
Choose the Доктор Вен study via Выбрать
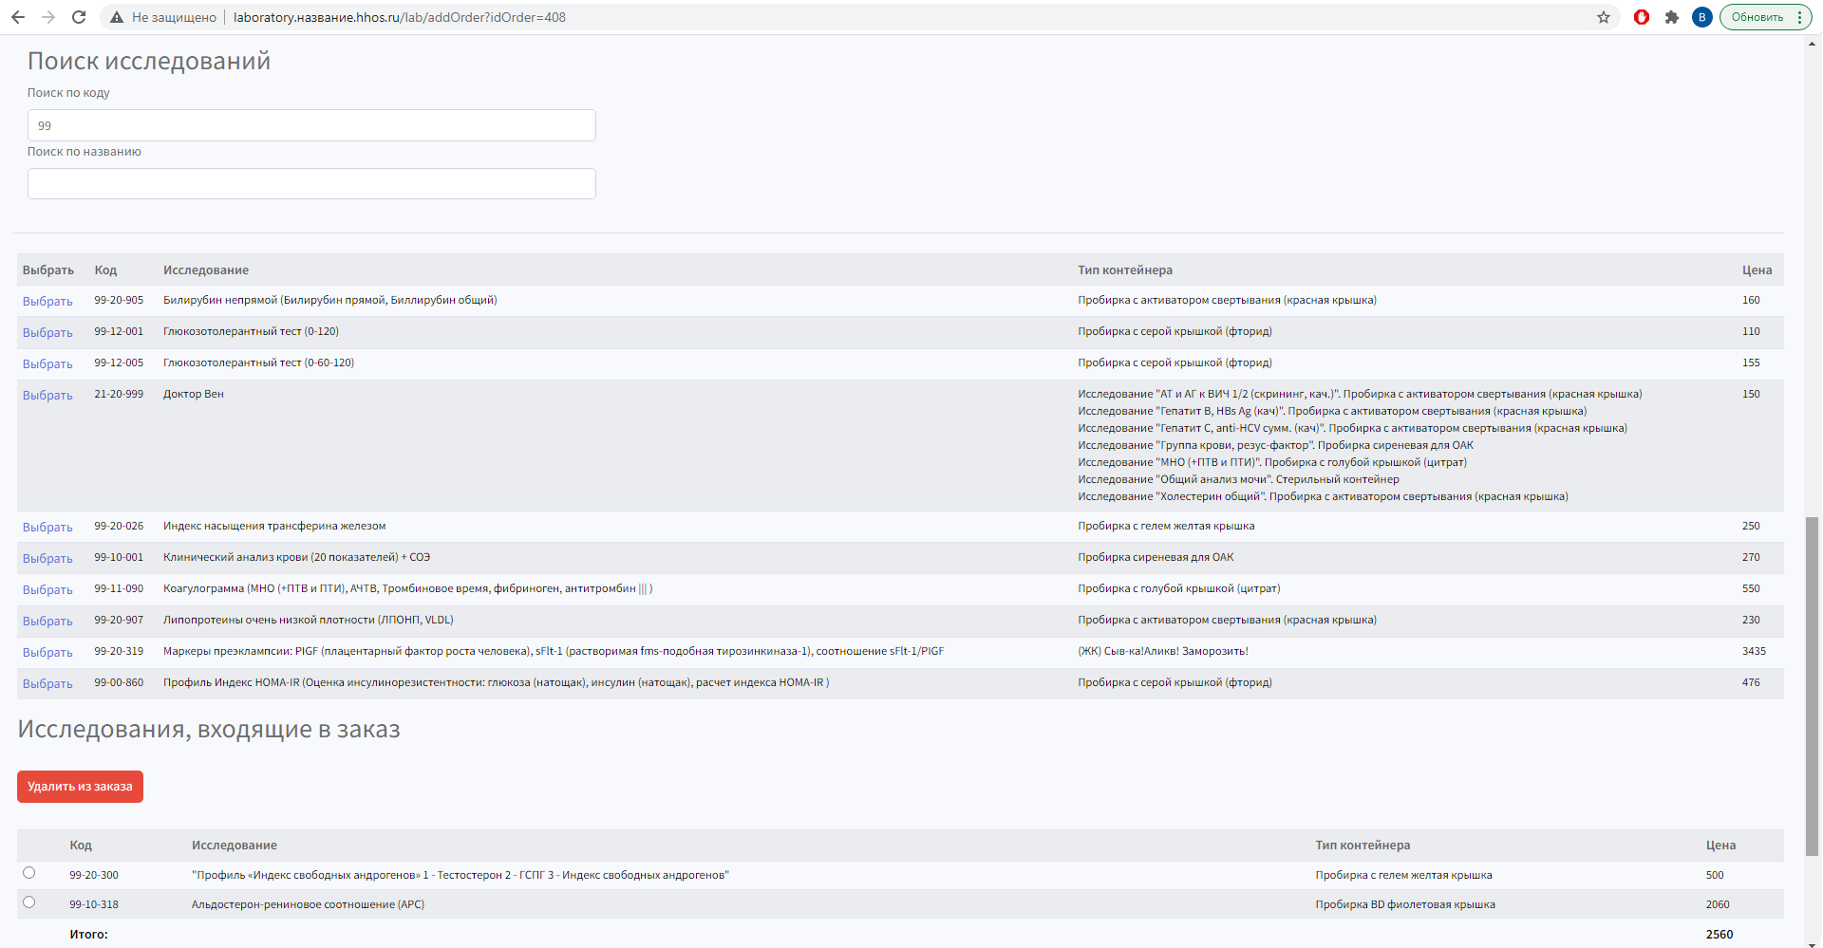tap(47, 396)
